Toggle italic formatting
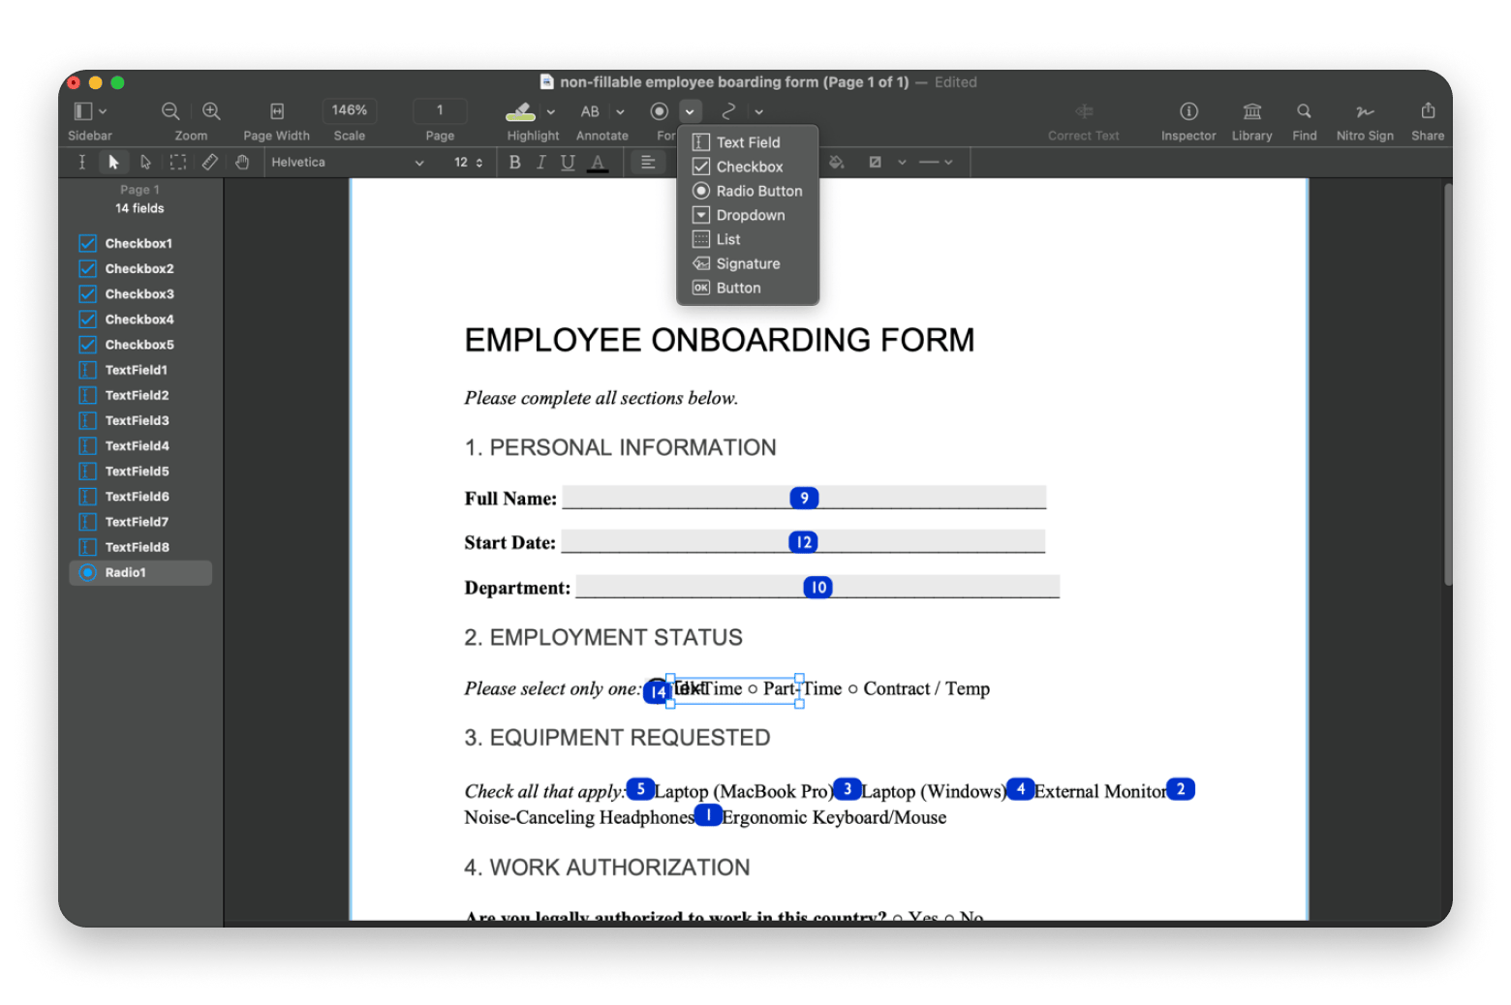Viewport: 1511px width, 1005px height. click(x=540, y=162)
